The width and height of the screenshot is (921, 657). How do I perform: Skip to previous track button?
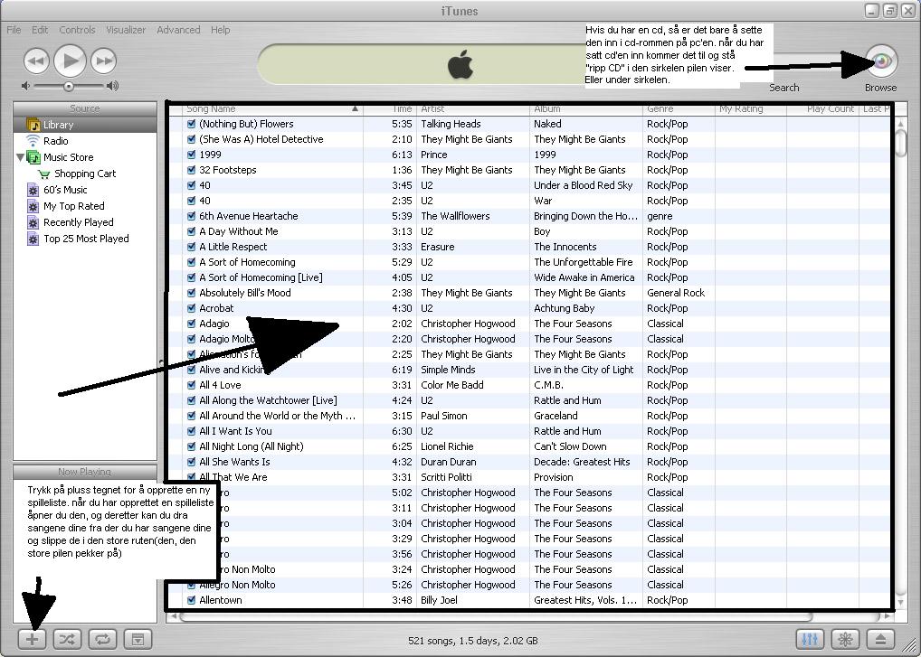pyautogui.click(x=36, y=61)
